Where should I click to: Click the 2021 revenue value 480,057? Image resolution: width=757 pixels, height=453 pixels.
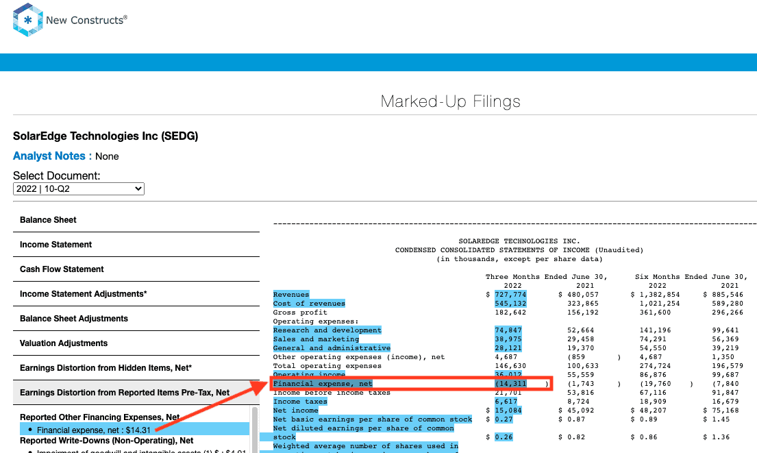tap(583, 295)
